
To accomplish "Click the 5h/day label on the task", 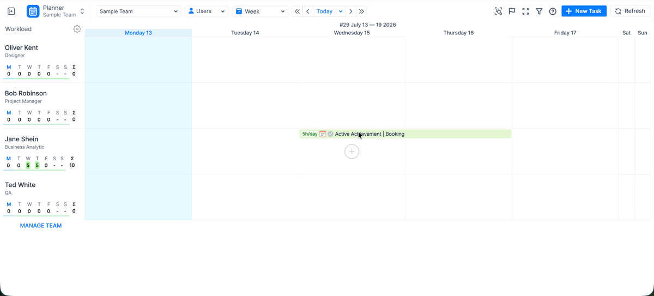I will [310, 134].
